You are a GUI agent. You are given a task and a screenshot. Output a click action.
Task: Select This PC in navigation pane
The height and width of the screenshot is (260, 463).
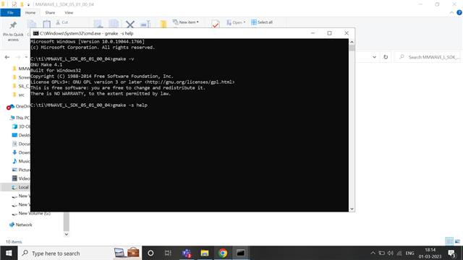pyautogui.click(x=20, y=118)
